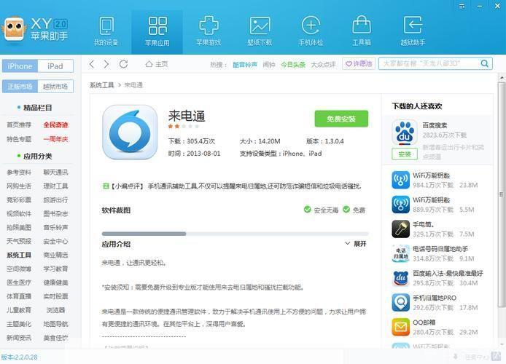Click the search magnifier icon
The image size is (506, 364).
pos(486,64)
